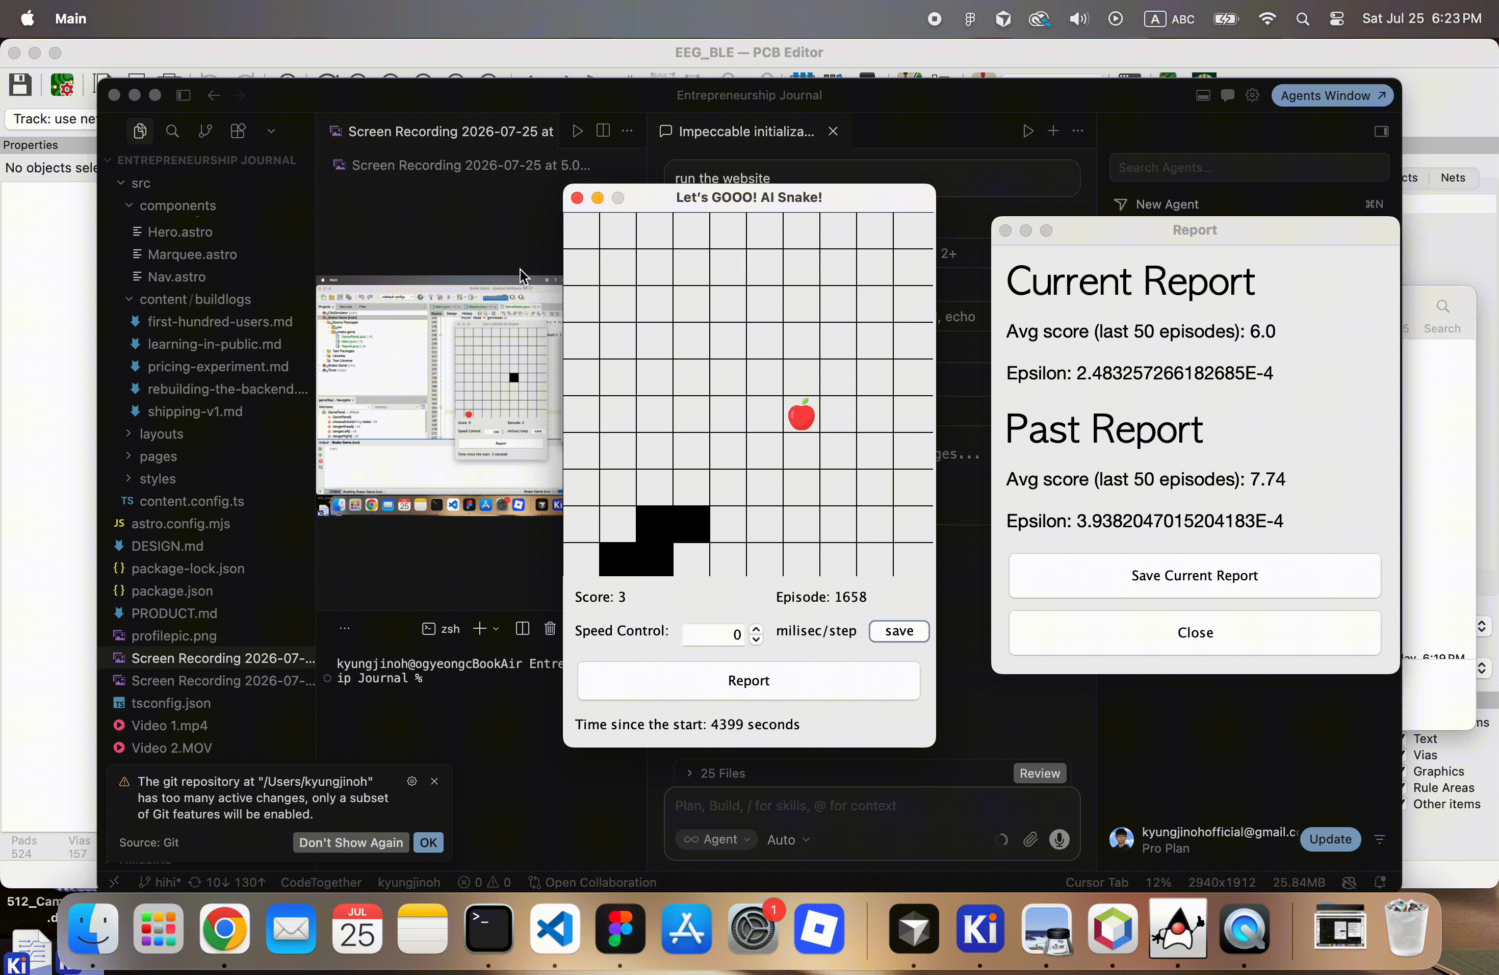1499x975 pixels.
Task: Toggle the bottom panel layout icon
Action: point(1202,96)
